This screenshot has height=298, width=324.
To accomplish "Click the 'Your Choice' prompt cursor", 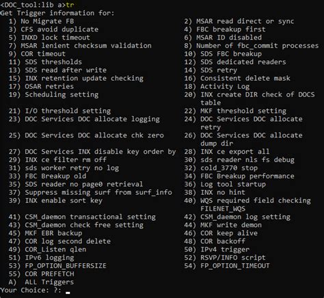I will [x=68, y=293].
